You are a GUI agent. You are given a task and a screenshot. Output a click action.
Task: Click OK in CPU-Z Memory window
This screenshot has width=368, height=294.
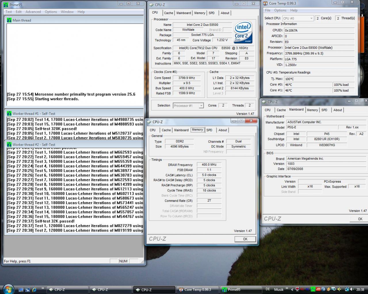245,239
